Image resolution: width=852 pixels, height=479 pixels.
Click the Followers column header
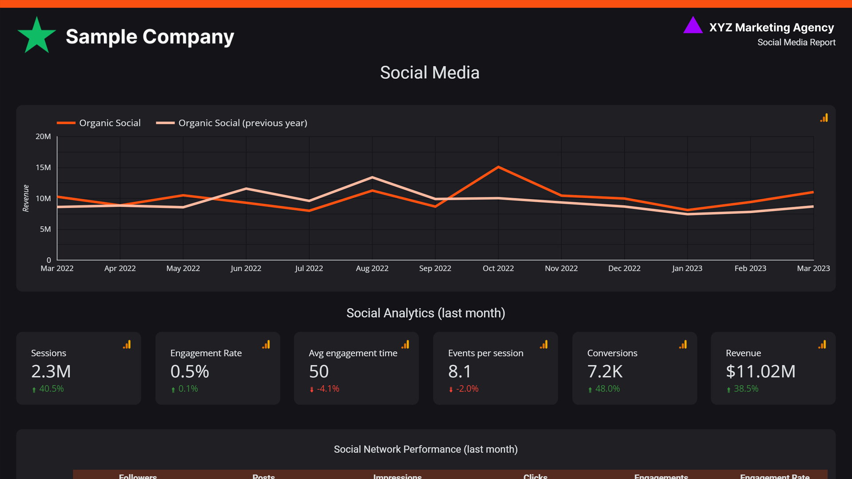click(138, 476)
